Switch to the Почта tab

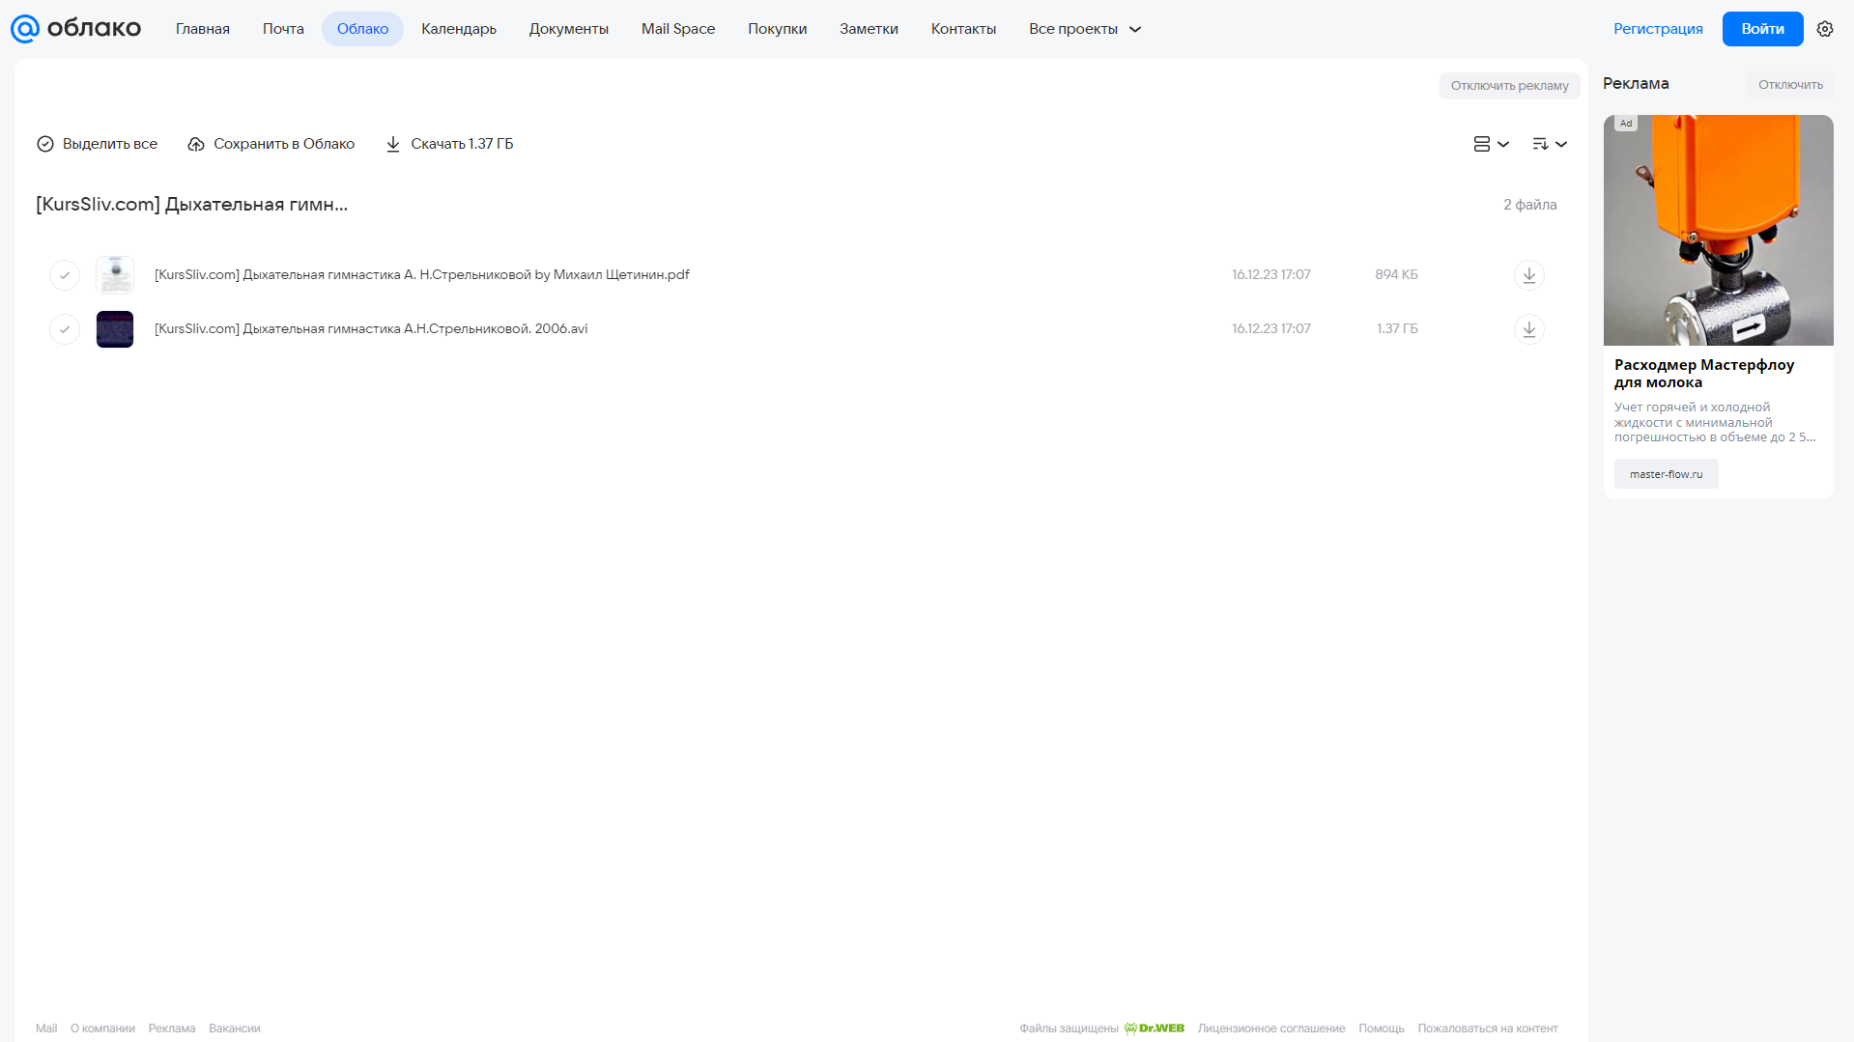283,29
